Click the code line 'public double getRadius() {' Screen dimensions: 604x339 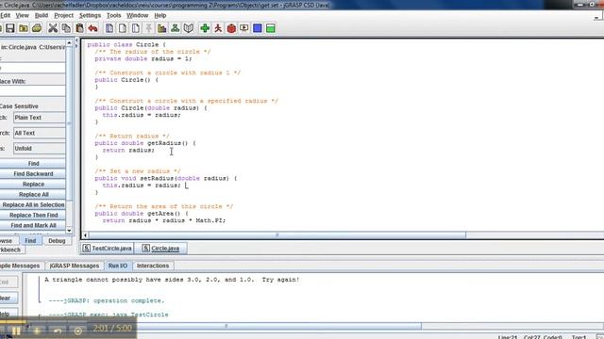145,143
